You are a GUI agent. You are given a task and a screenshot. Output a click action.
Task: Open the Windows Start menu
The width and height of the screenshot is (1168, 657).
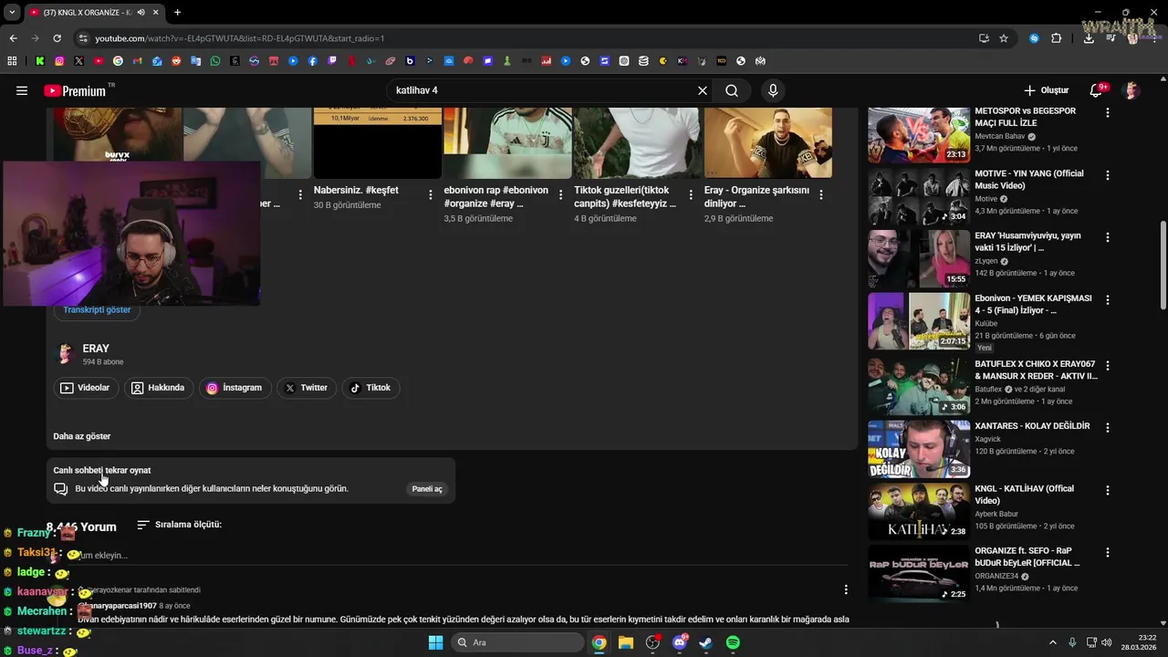(x=435, y=642)
